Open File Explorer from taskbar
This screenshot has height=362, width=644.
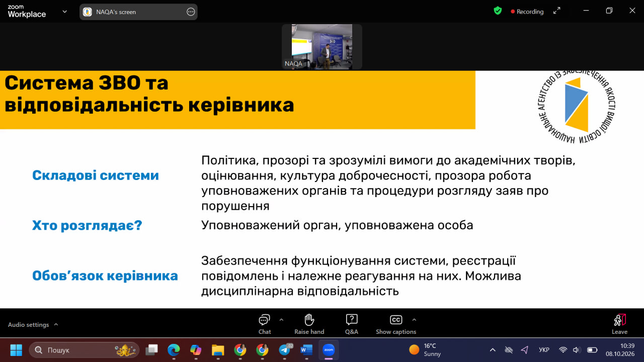coord(218,350)
